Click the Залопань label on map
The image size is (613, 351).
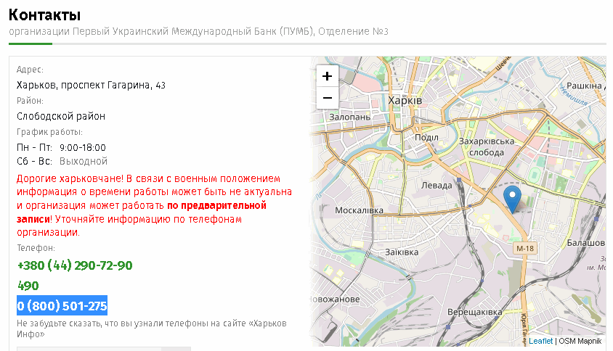[349, 117]
